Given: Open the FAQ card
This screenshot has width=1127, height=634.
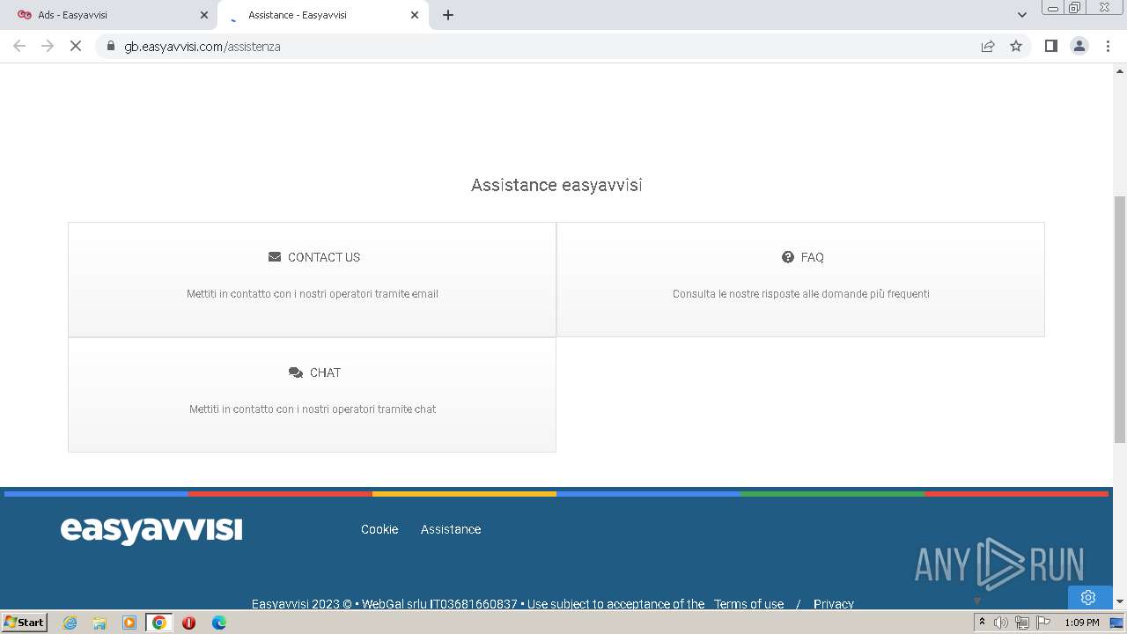Looking at the screenshot, I should coord(800,279).
